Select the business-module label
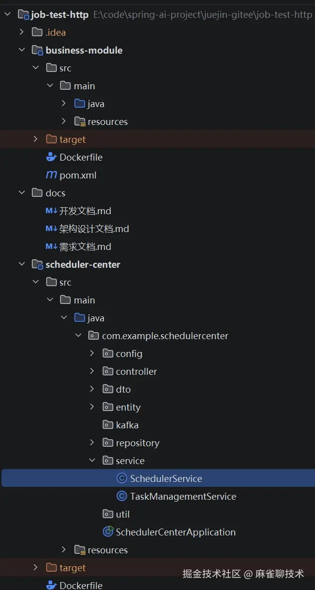Viewport: 315px width, 590px height. (84, 50)
